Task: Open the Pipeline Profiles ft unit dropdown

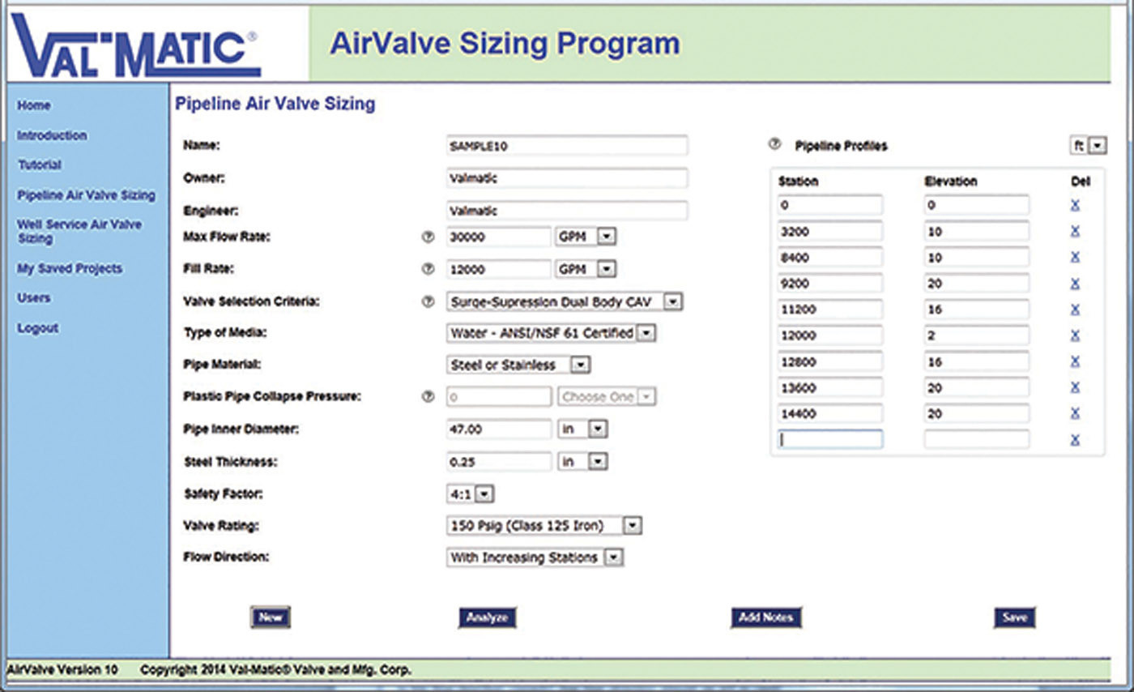Action: pos(1088,146)
